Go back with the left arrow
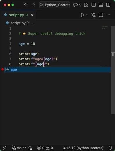115x151 pixels. pos(26,5)
